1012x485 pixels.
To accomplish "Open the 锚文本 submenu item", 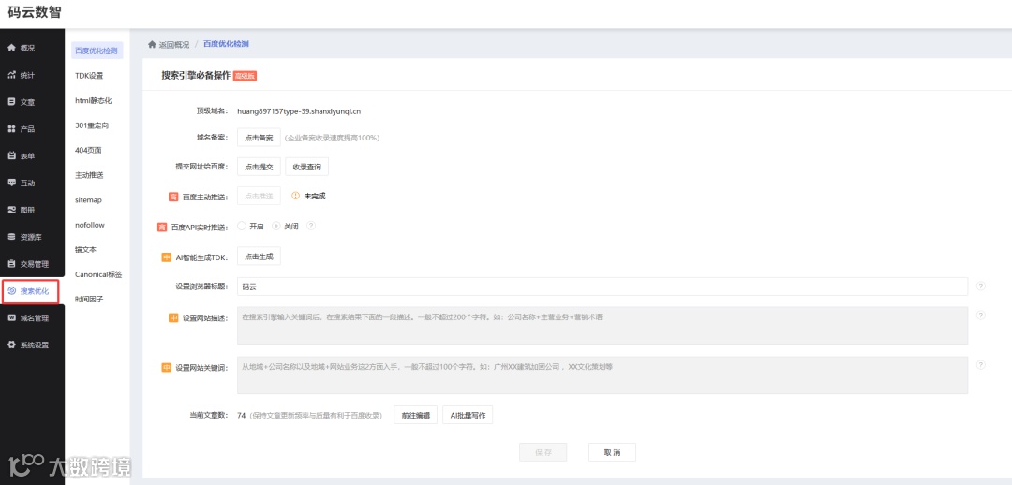I will coord(86,249).
